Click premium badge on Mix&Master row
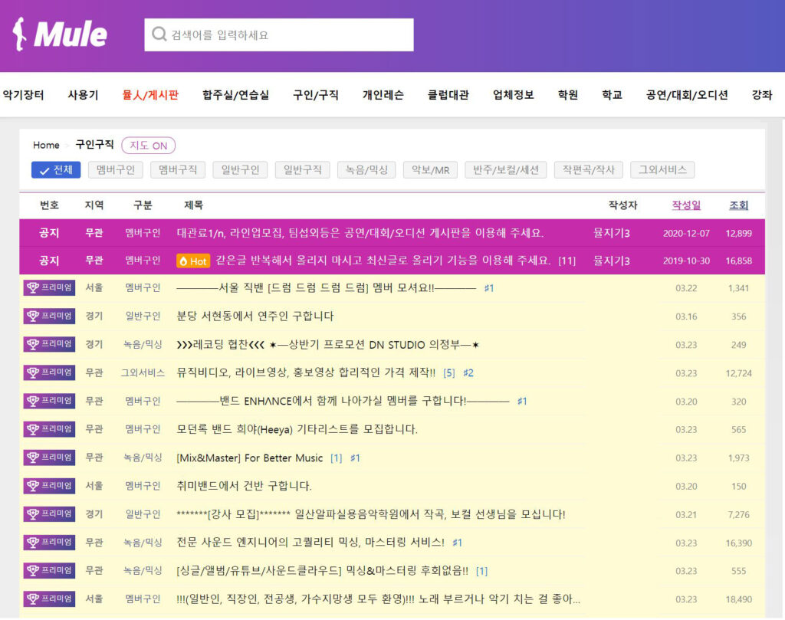This screenshot has width=785, height=620. [x=49, y=458]
